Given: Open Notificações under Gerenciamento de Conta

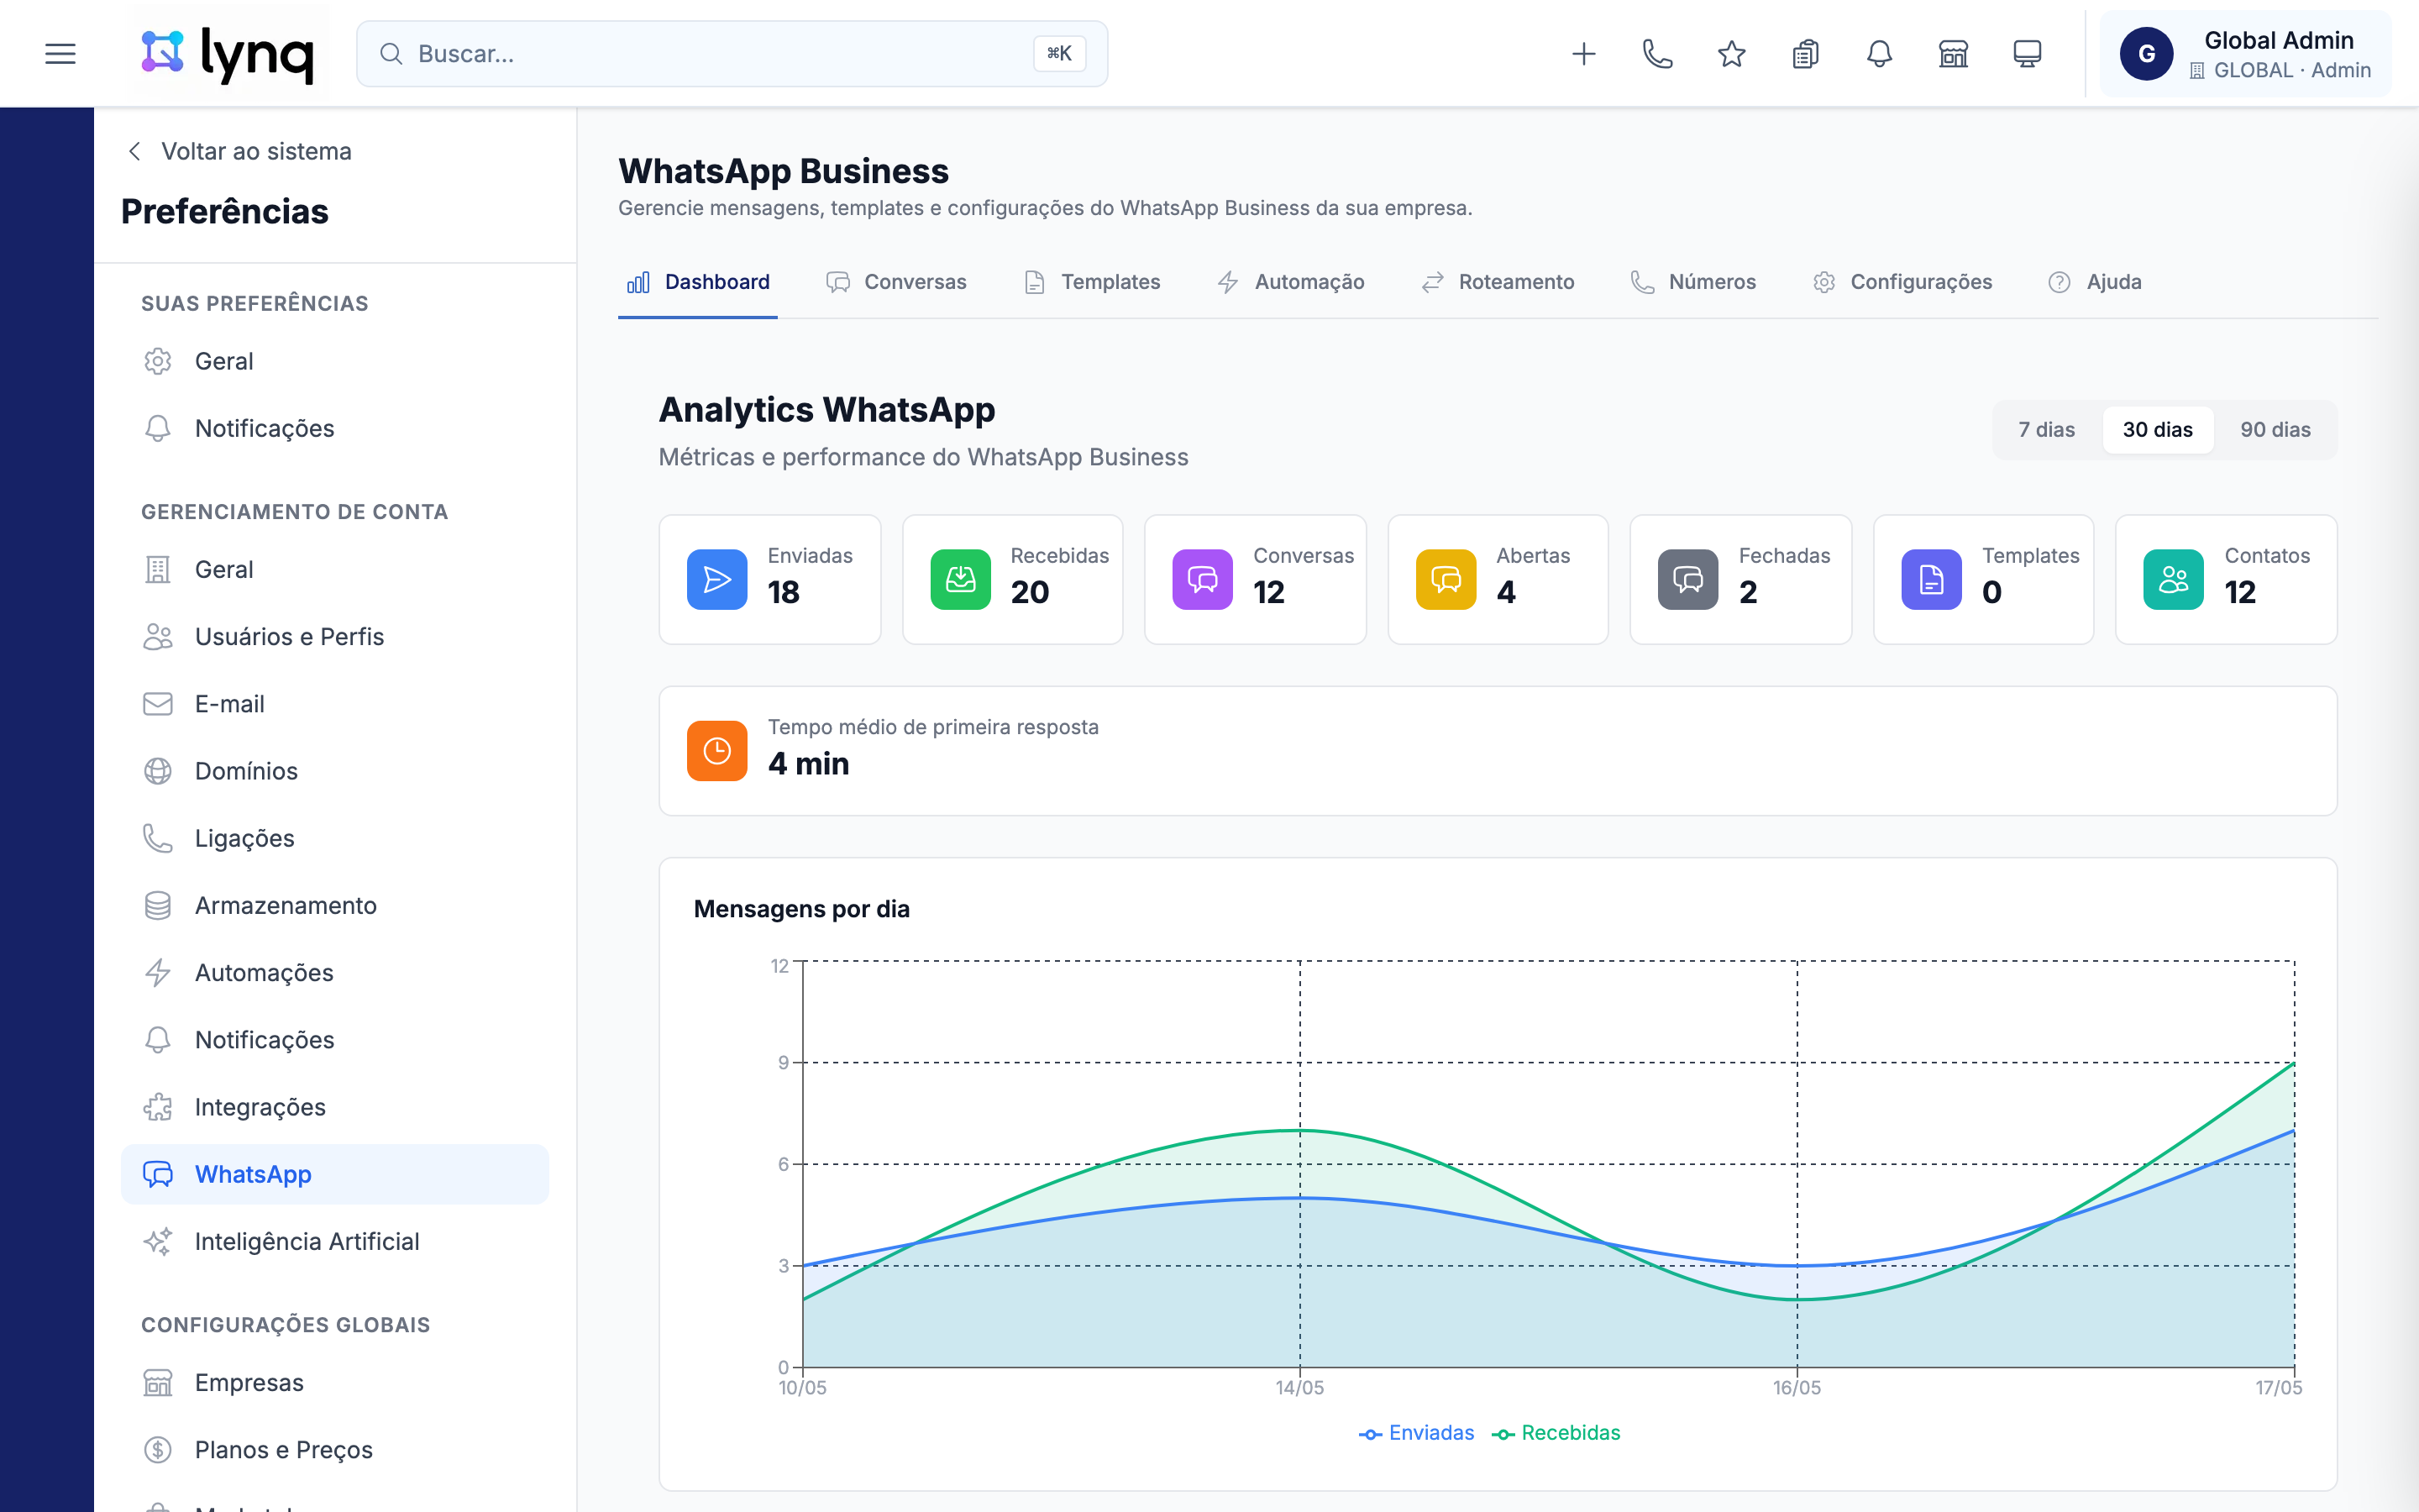Looking at the screenshot, I should click(335, 1039).
